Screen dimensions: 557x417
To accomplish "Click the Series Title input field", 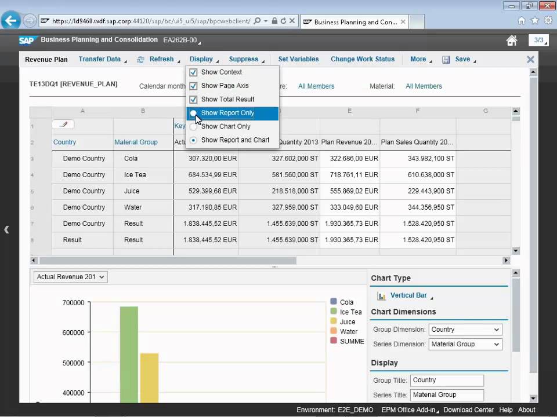I will click(x=447, y=394).
